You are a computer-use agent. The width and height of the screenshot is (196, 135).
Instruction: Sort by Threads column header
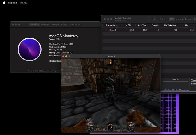155,25
